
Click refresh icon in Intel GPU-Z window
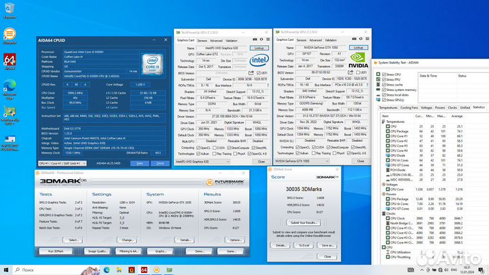pos(261,39)
